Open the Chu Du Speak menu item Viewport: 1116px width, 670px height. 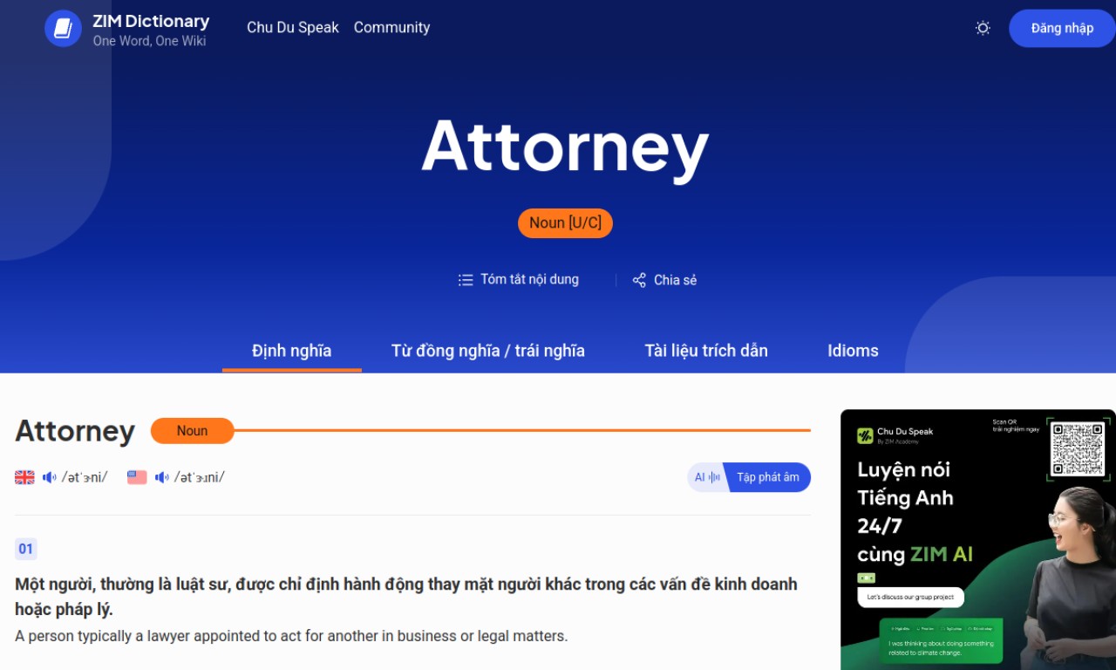pos(293,28)
